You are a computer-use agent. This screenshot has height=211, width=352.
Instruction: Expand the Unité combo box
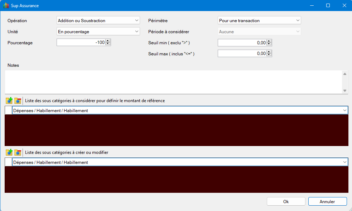[136, 32]
